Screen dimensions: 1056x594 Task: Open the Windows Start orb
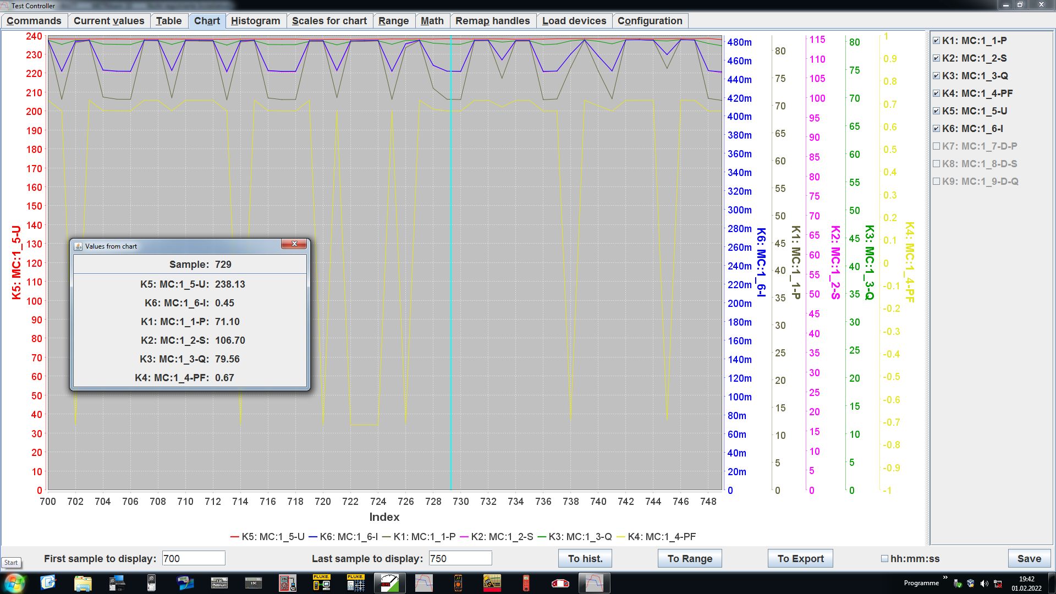(14, 583)
